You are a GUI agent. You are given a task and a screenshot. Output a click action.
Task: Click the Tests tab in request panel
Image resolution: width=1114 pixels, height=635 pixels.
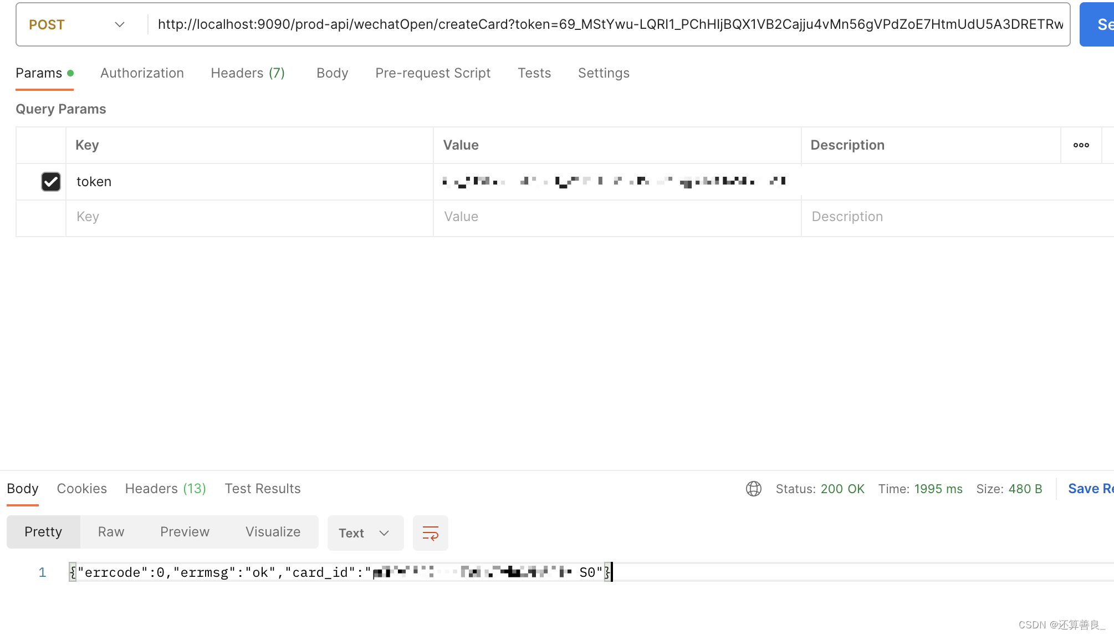click(534, 73)
